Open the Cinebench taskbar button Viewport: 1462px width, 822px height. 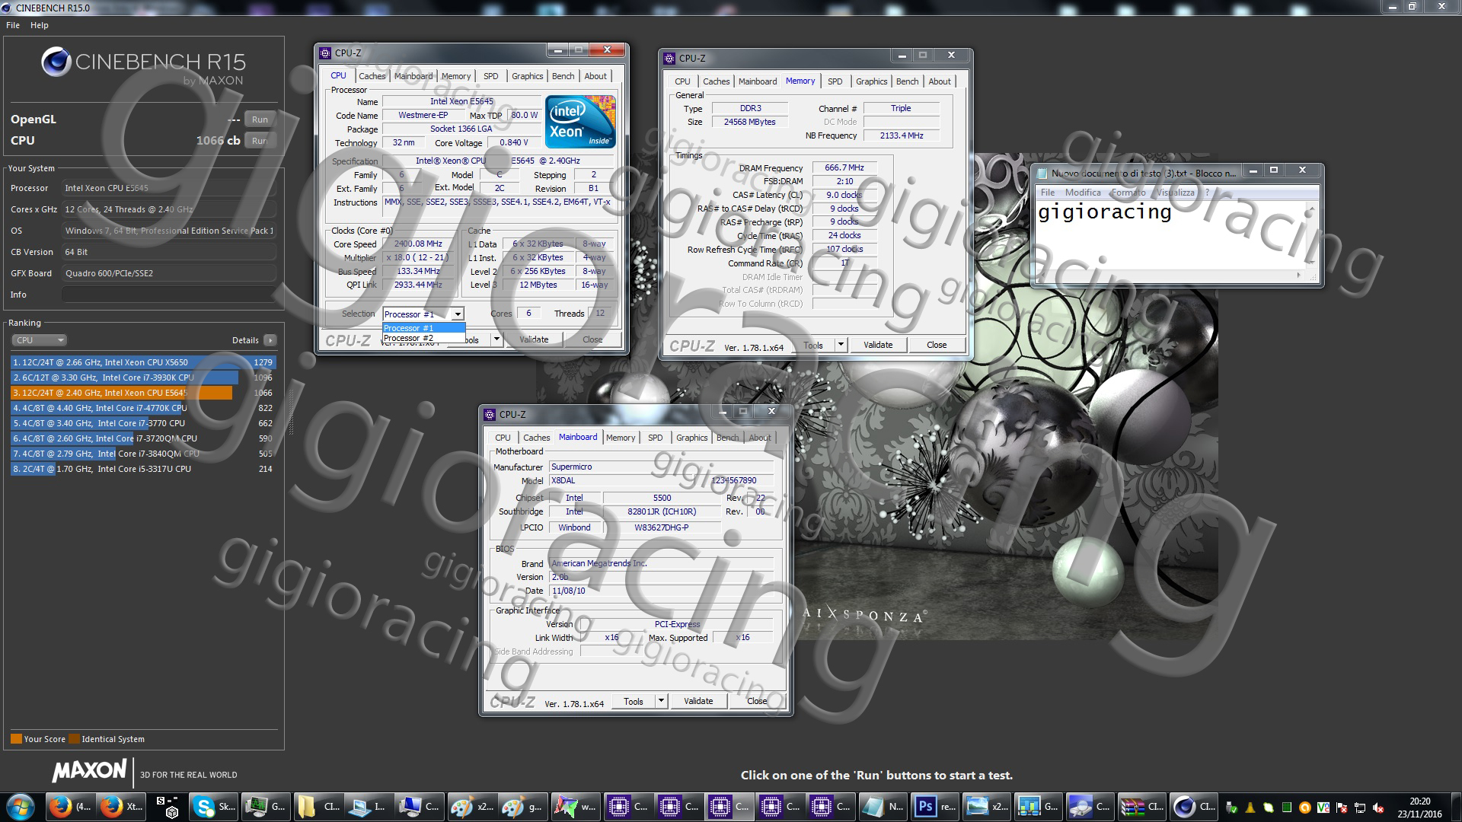coord(1193,807)
